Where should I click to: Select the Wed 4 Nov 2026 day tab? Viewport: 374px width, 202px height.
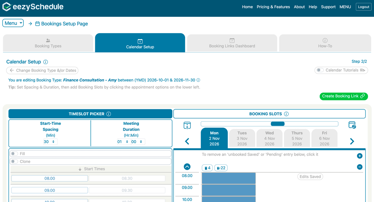269,138
